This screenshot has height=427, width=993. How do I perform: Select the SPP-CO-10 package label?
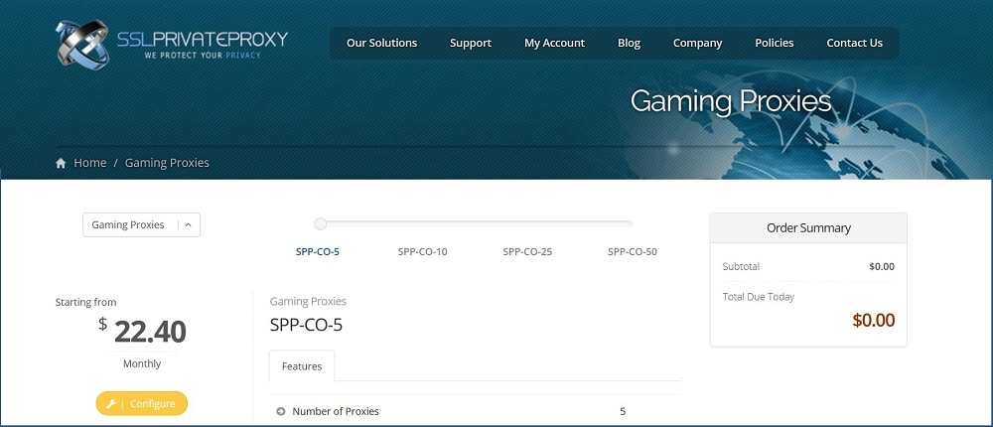point(422,251)
